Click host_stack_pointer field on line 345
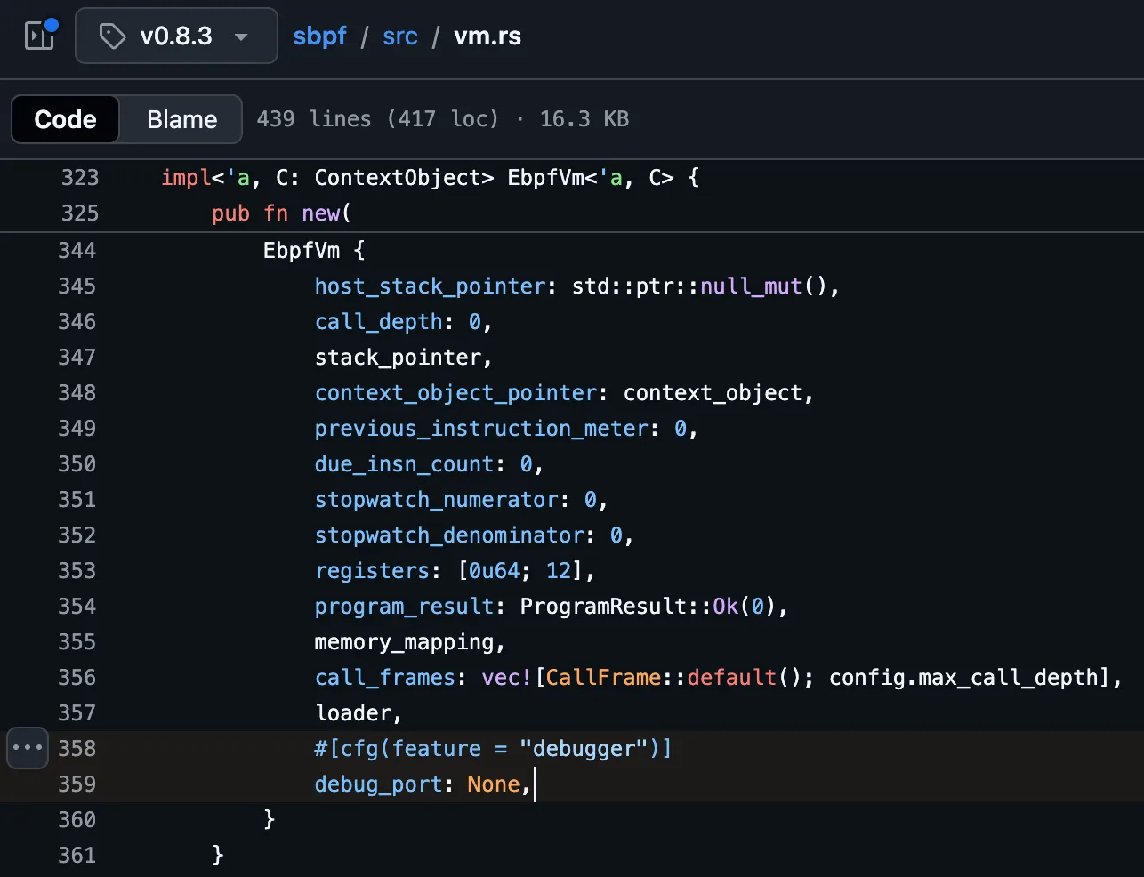Screen dimensions: 1144x877 click(x=430, y=286)
